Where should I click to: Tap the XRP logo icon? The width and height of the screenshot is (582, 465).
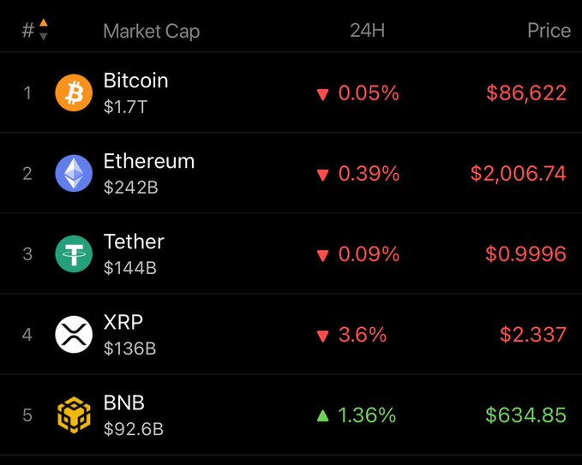(x=74, y=334)
